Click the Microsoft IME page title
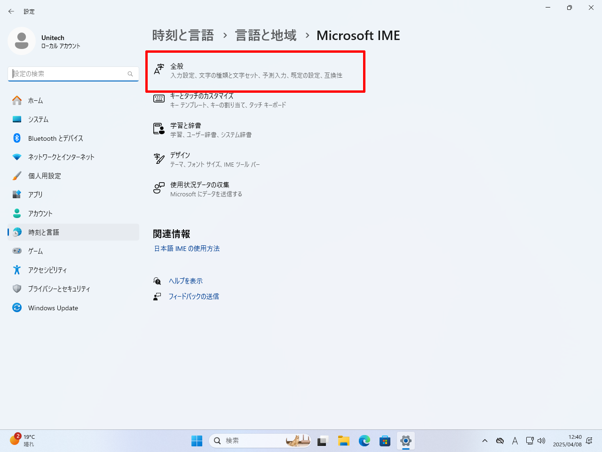Image resolution: width=602 pixels, height=452 pixels. (x=358, y=35)
